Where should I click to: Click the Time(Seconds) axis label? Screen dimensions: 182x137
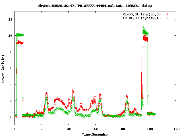(x=95, y=134)
